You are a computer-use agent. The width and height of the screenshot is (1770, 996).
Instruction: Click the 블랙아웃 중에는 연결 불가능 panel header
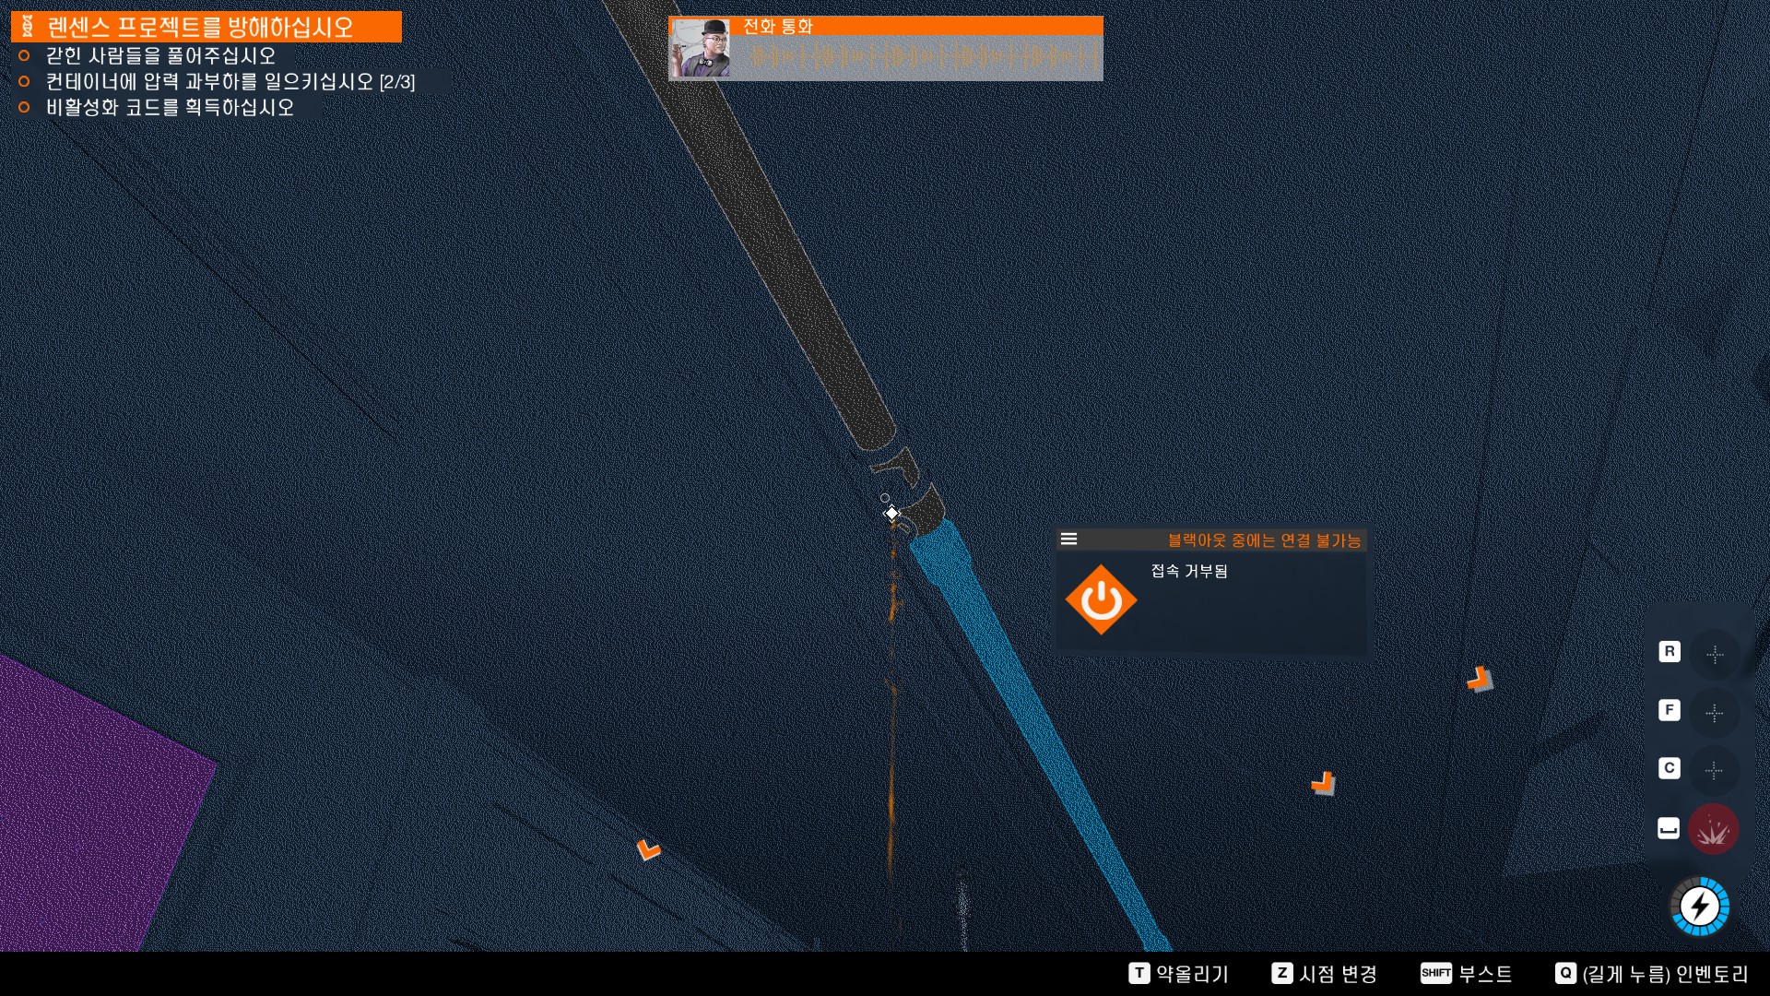1263,540
